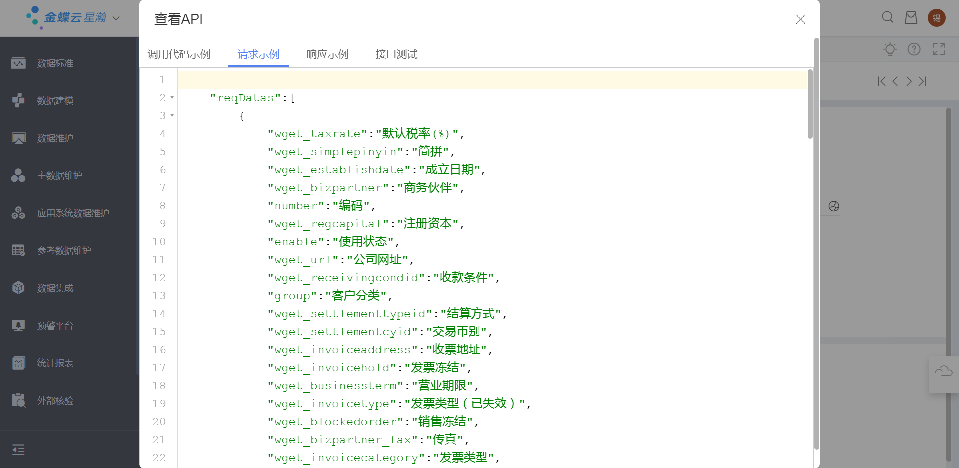Screen dimensions: 959x468
Task: Open 统计报表 menu label
Action: click(x=55, y=363)
